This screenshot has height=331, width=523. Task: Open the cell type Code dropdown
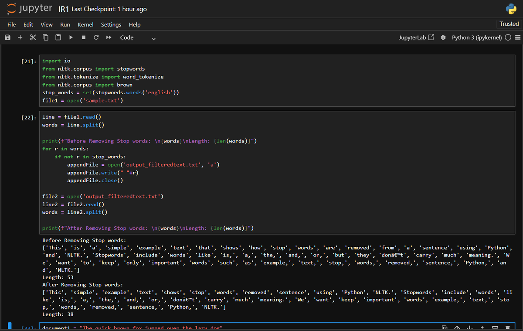point(138,38)
